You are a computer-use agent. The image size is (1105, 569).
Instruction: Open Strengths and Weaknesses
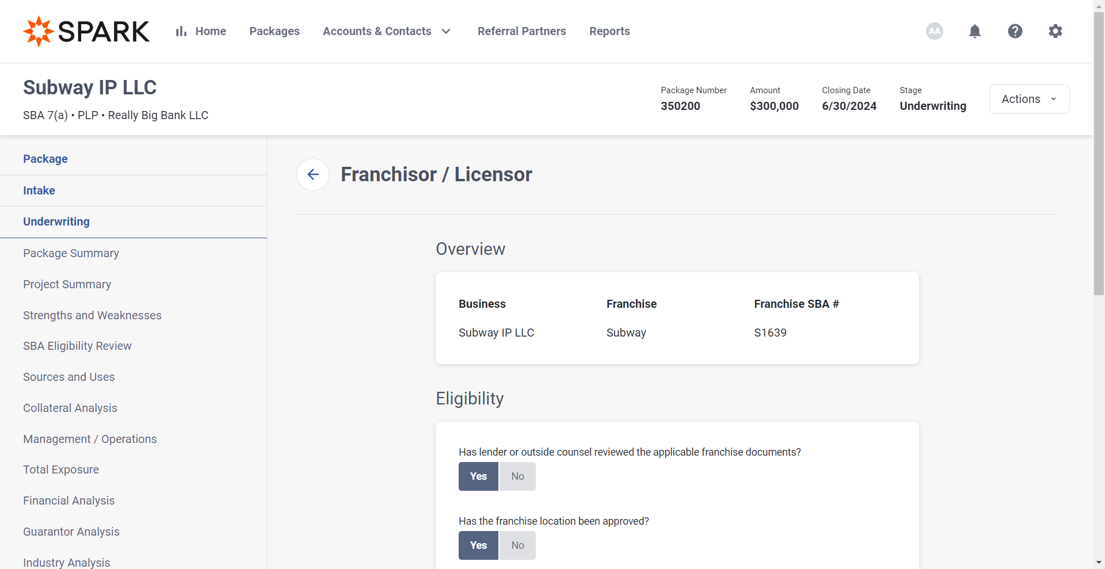[x=92, y=315]
